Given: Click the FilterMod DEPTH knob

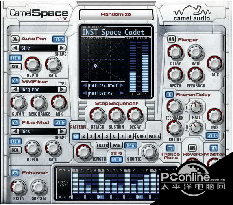Looking at the screenshot, I should pos(33,148).
